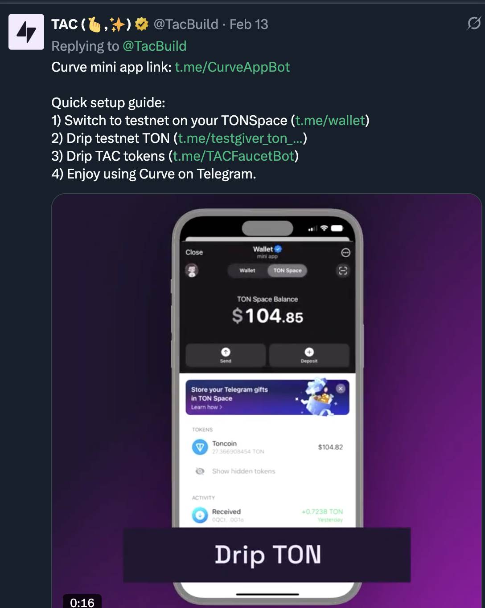485x608 pixels.
Task: Switch to the Wallet tab
Action: 247,271
